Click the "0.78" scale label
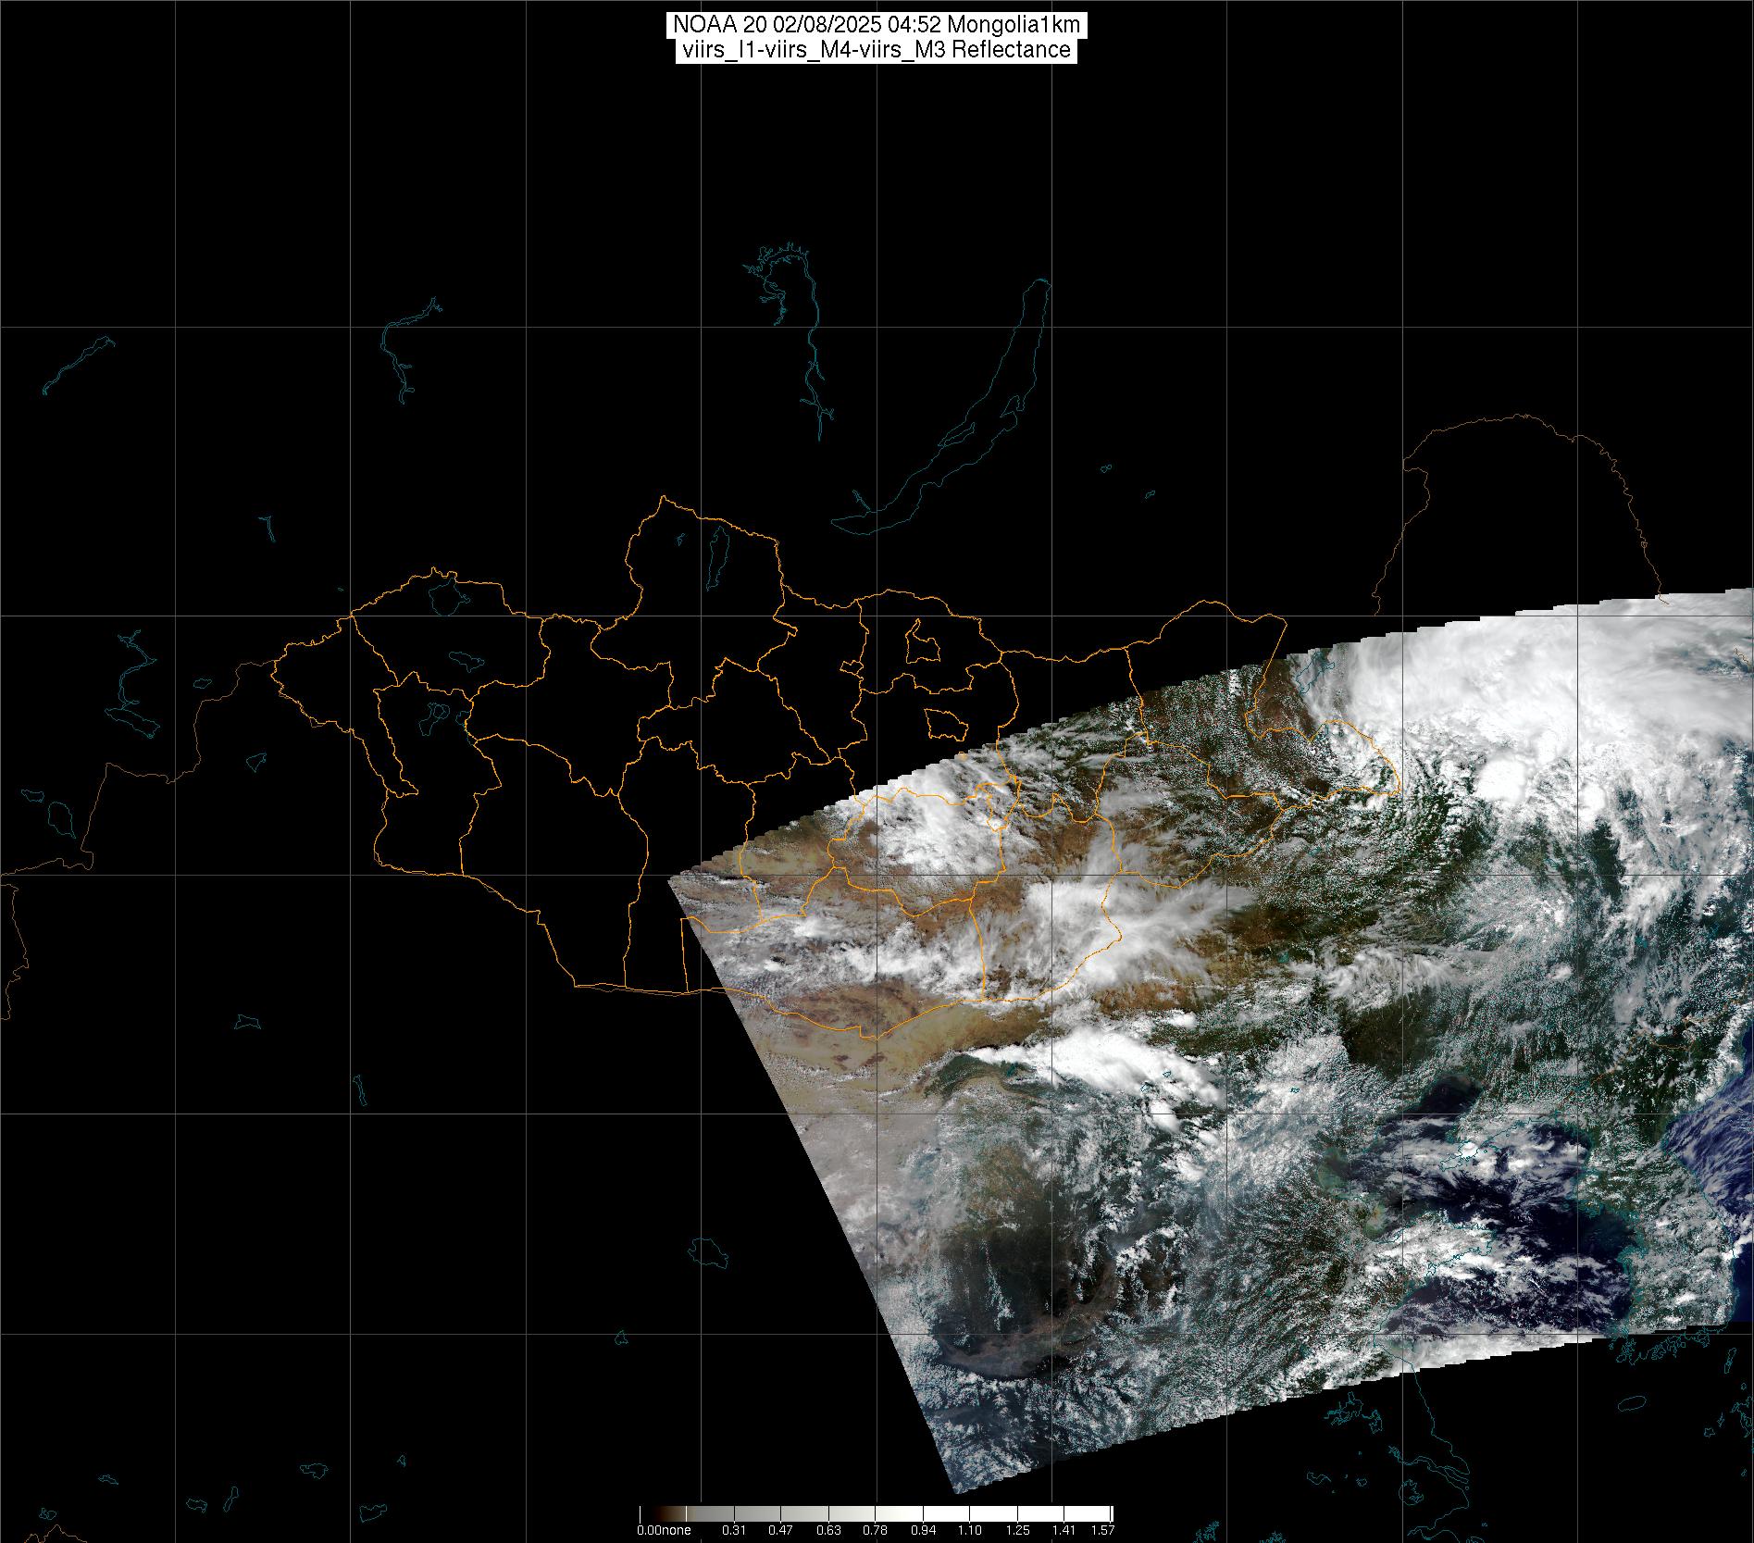This screenshot has width=1754, height=1543. point(876,1530)
